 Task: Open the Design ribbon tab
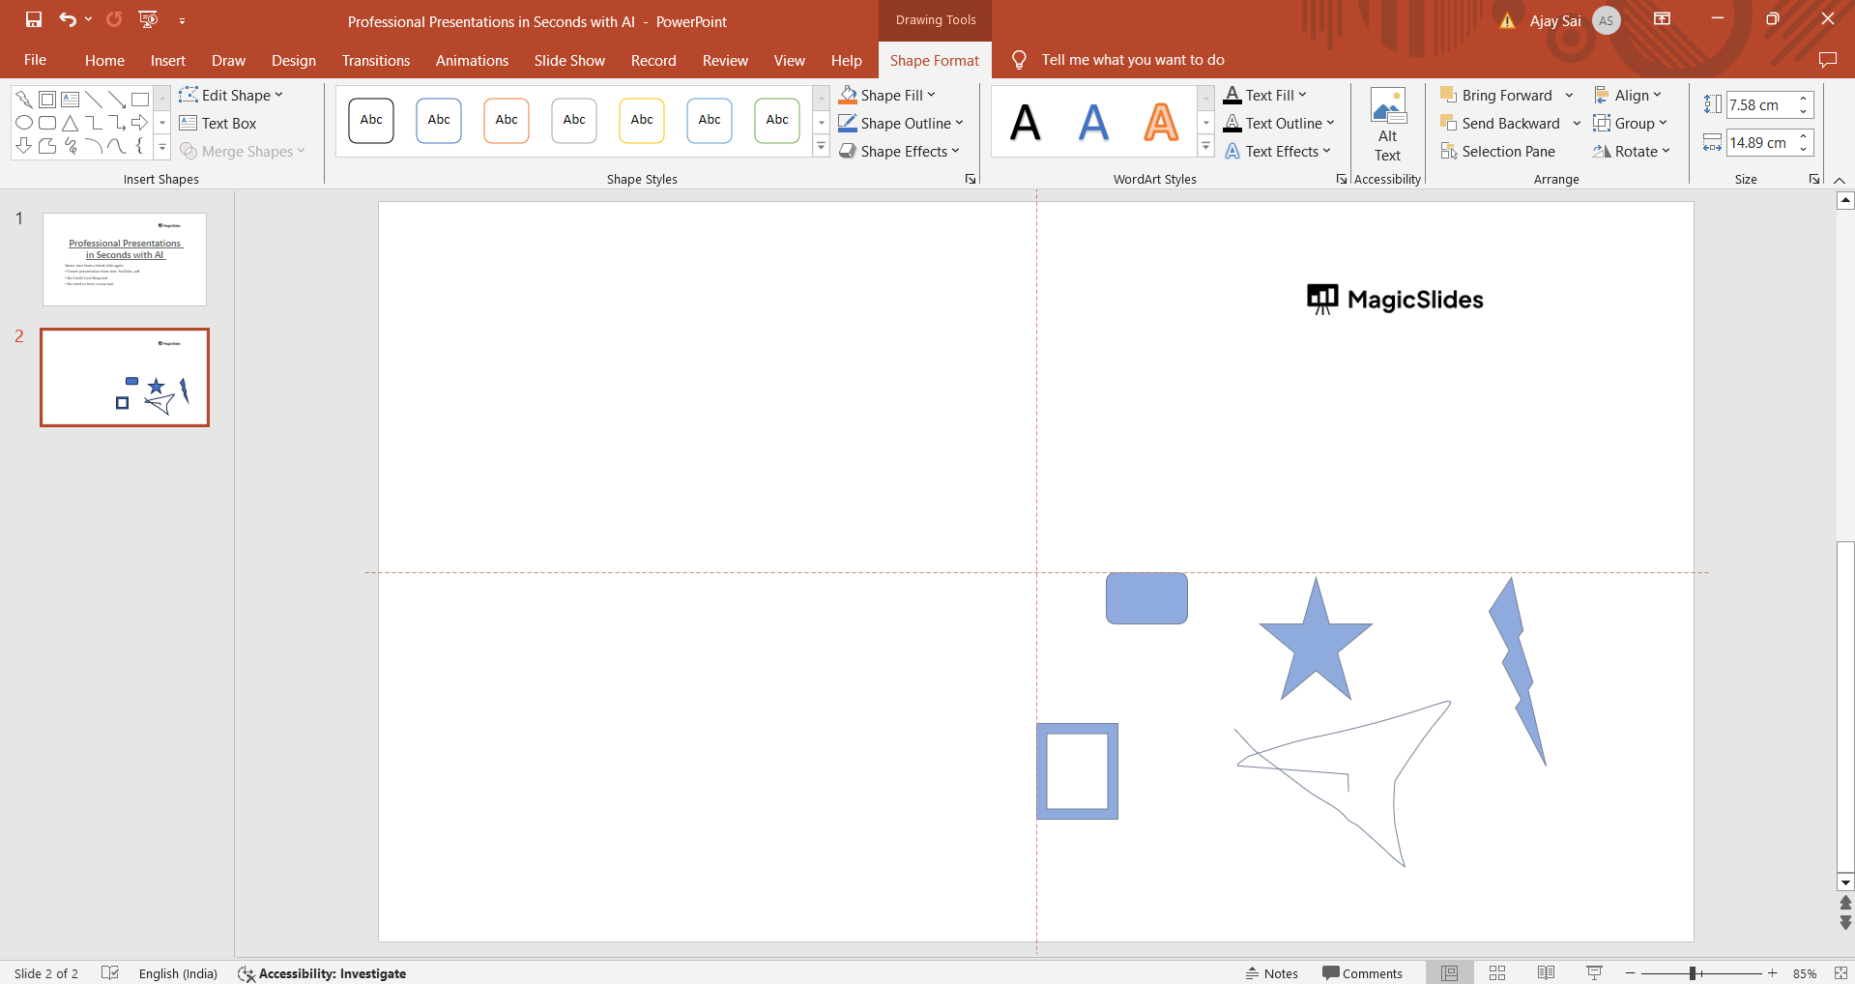tap(293, 60)
